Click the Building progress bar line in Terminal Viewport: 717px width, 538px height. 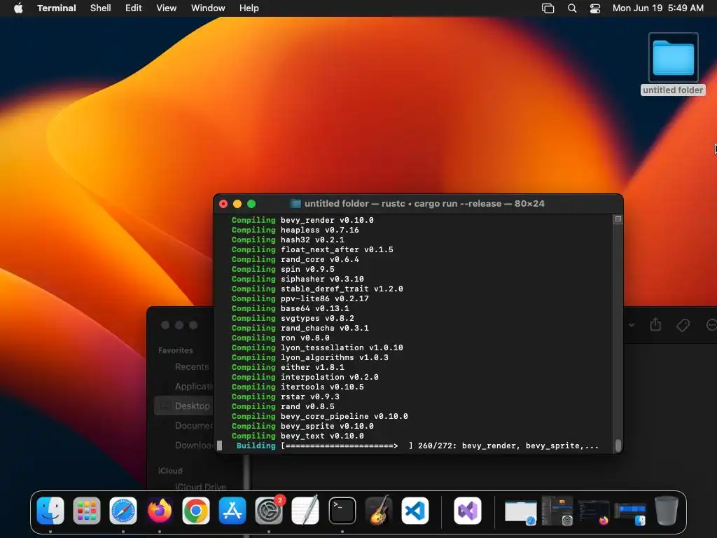tap(417, 446)
